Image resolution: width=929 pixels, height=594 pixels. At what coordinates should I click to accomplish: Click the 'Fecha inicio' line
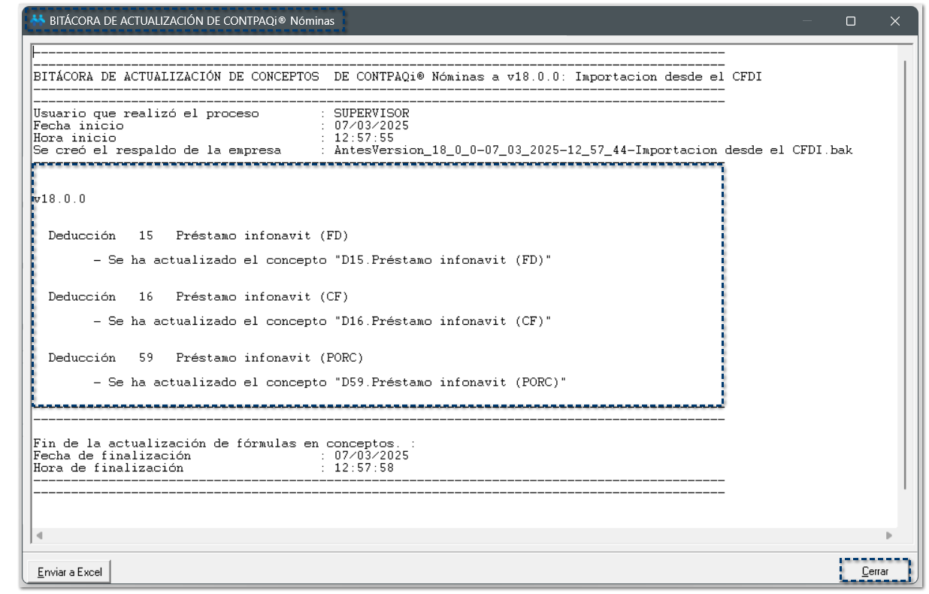pyautogui.click(x=221, y=126)
